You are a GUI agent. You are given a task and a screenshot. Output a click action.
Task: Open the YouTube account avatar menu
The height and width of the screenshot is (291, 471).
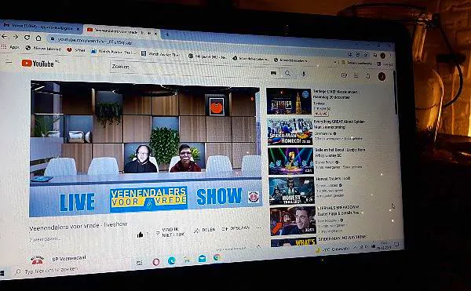(x=382, y=77)
